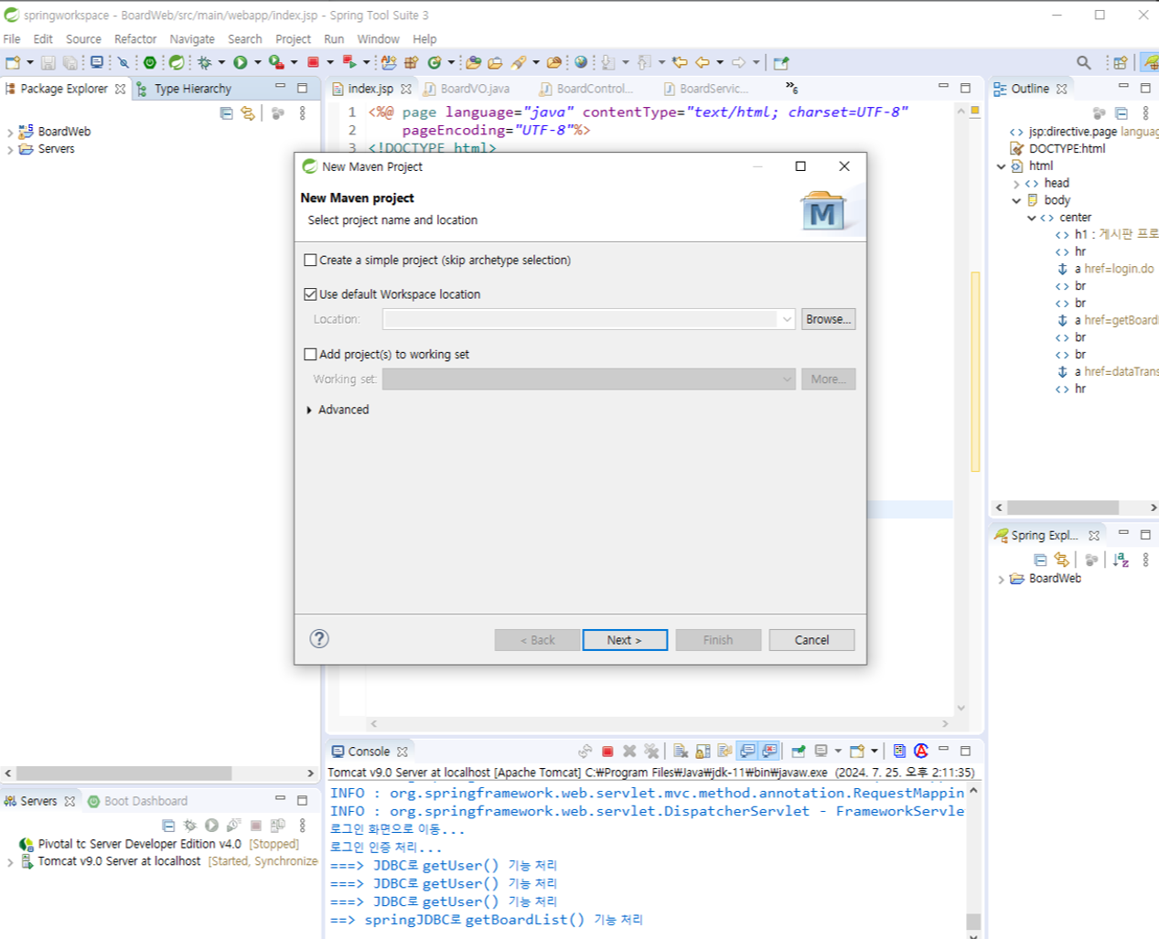The height and width of the screenshot is (939, 1159).
Task: Open the toolbar Search magnifier icon
Action: click(1083, 62)
